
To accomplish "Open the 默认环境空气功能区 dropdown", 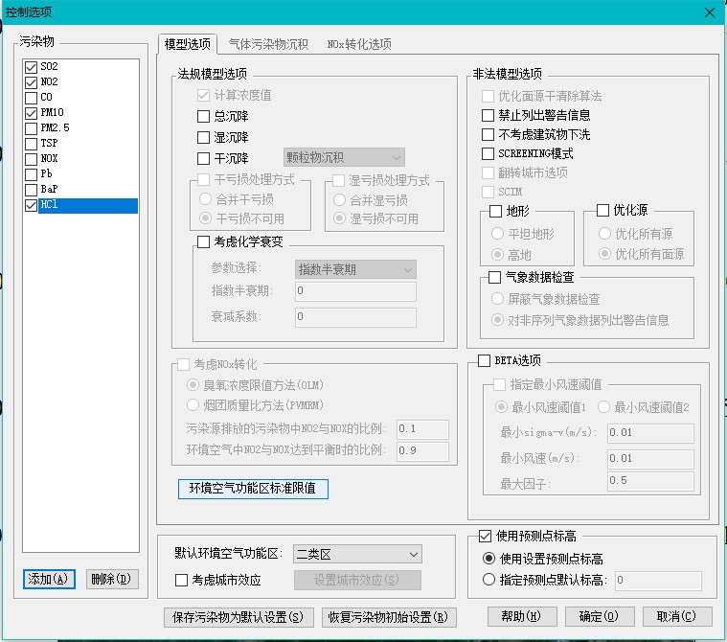I will tap(356, 554).
